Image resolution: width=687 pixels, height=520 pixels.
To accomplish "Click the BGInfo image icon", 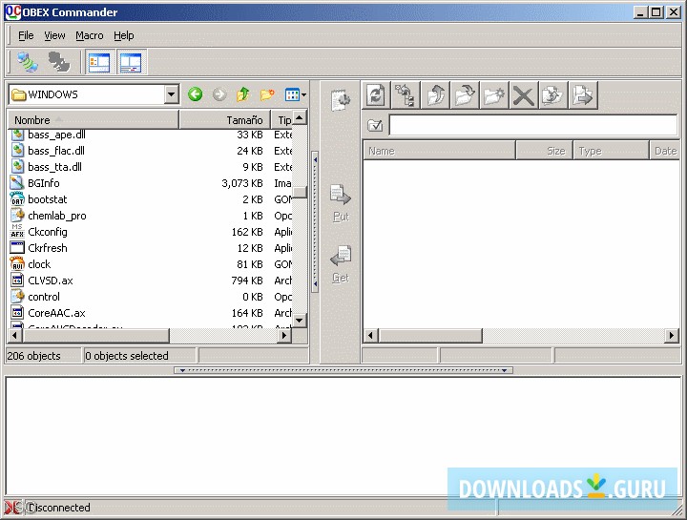I will pyautogui.click(x=17, y=183).
